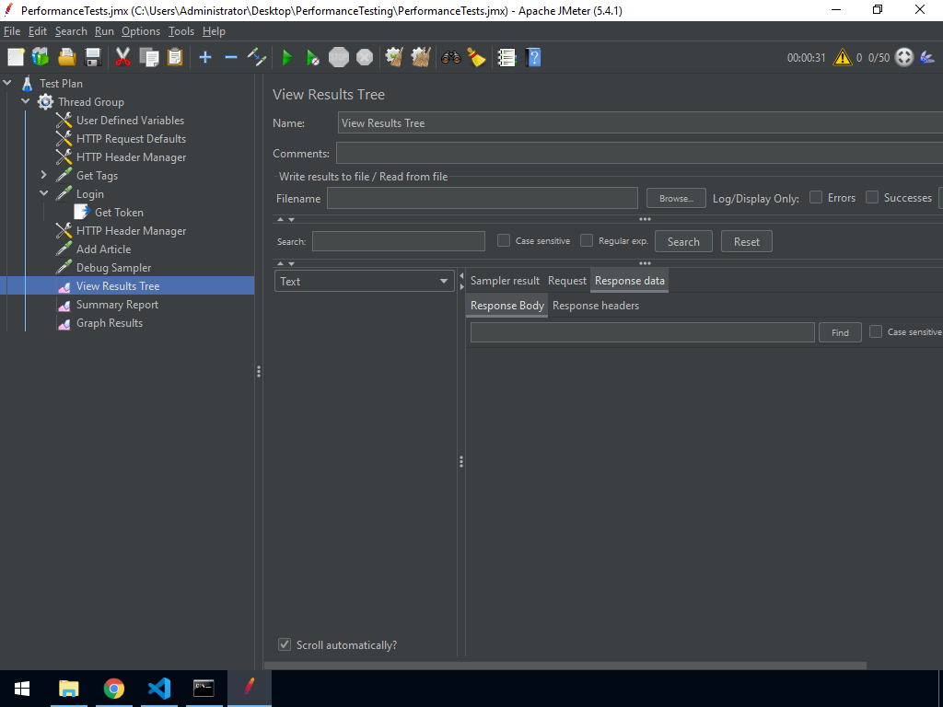Toggle Case sensitive next to Find

[876, 331]
